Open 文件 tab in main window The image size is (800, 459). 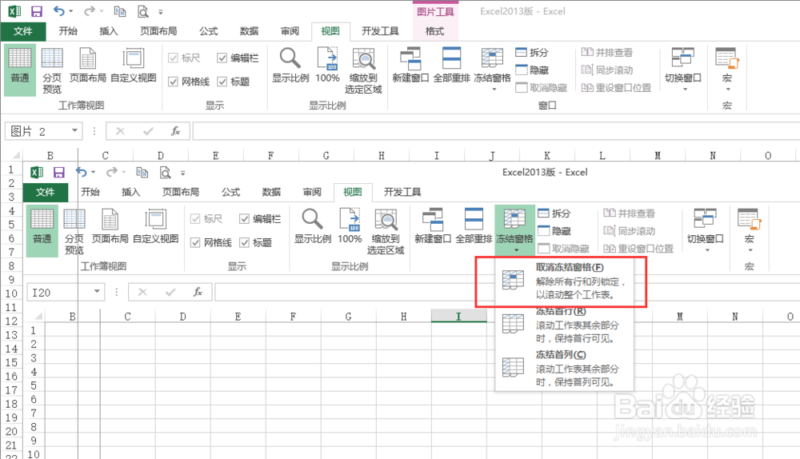tap(23, 31)
